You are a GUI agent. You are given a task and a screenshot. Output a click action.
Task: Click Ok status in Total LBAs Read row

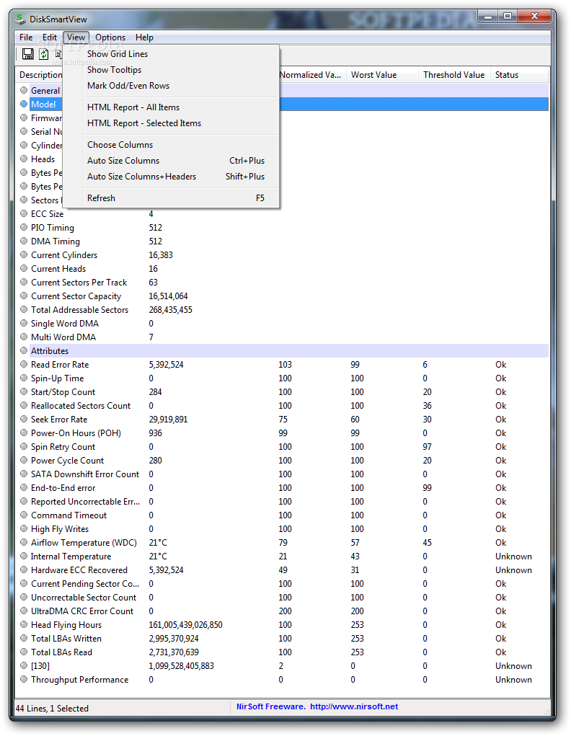[500, 652]
